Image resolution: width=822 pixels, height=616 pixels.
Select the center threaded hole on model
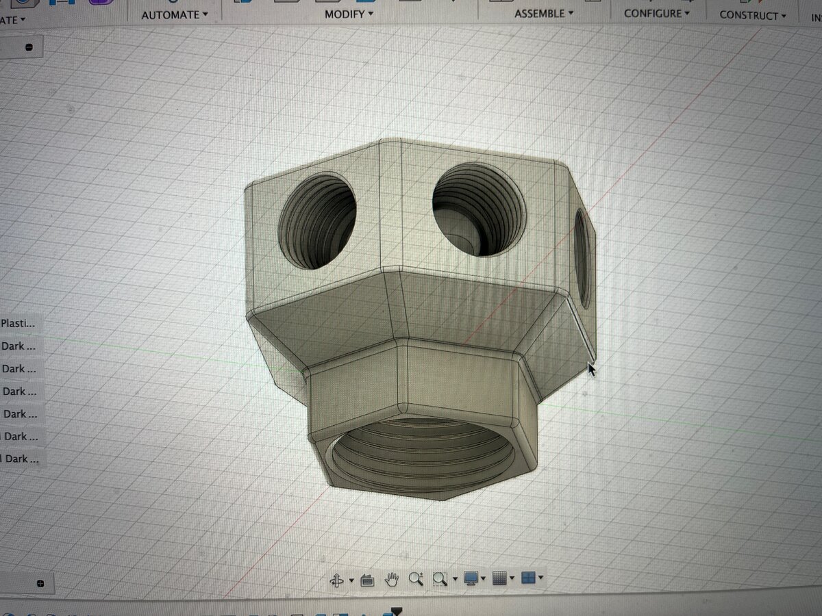[478, 209]
